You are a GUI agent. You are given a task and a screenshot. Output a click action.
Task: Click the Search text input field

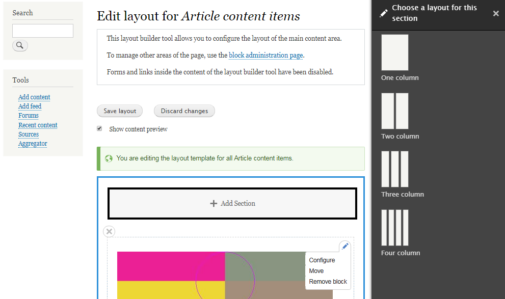coord(43,31)
